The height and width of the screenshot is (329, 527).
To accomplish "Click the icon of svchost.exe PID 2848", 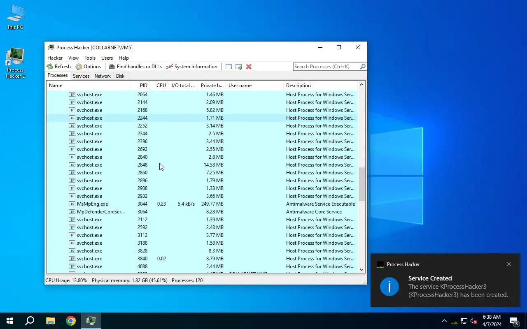I will tap(72, 165).
